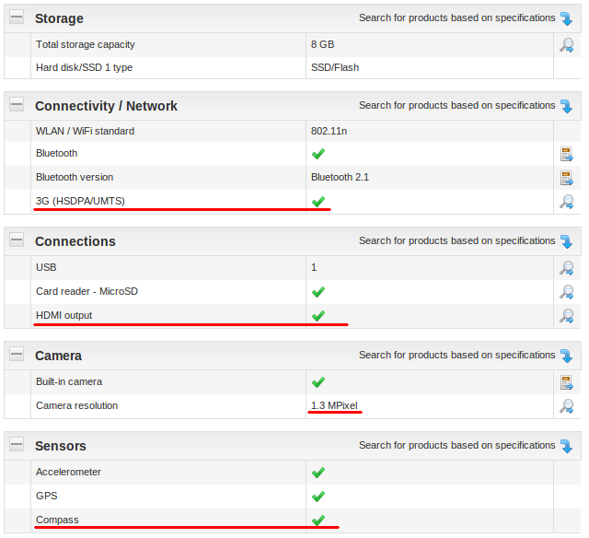
Task: Open glossary icon for Bluetooth version
Action: pyautogui.click(x=567, y=178)
